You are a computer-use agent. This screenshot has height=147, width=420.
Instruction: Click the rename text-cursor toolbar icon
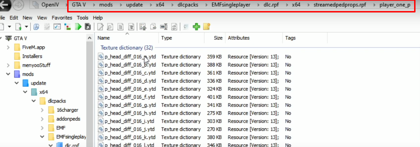[164, 27]
